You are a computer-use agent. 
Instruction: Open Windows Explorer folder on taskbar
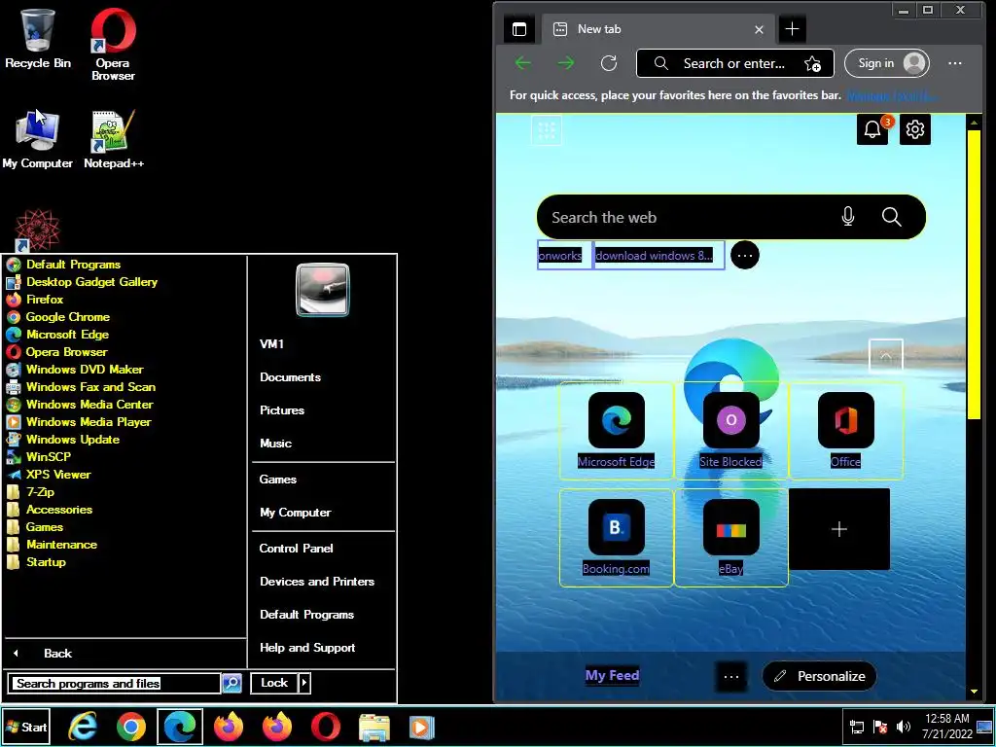374,728
